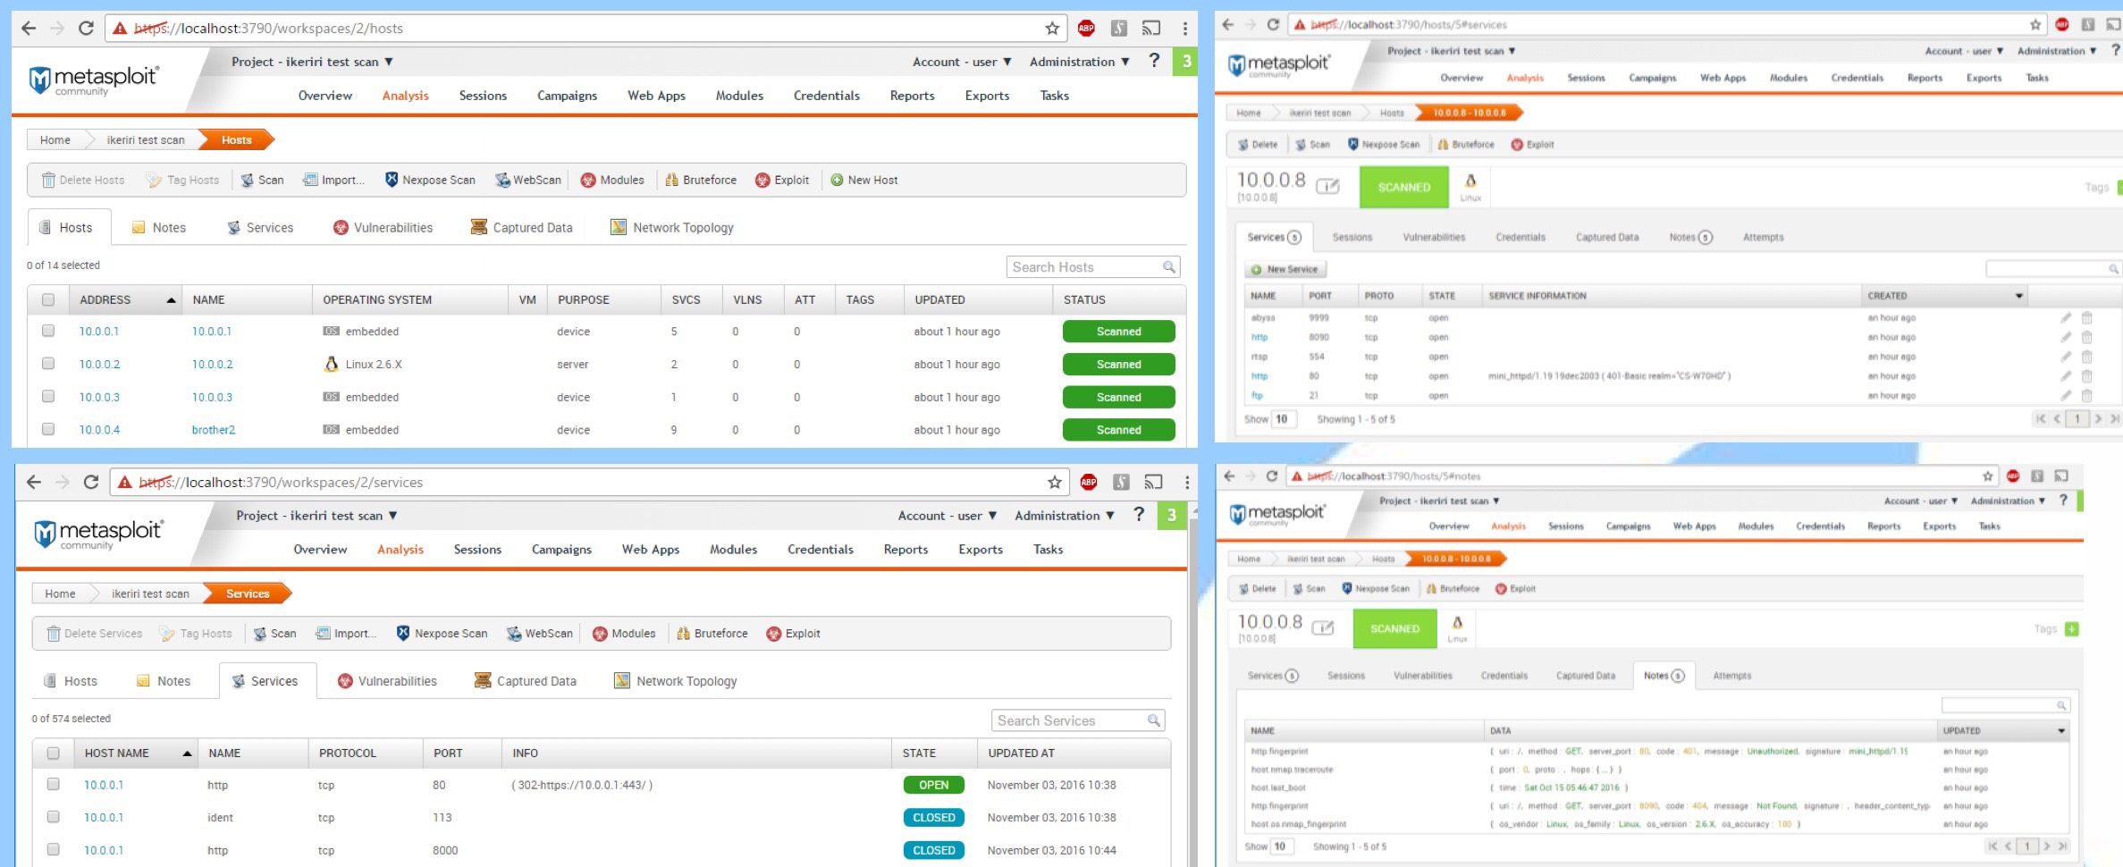Click edit pencil for abyss service row
This screenshot has height=867, width=2123.
2066,317
